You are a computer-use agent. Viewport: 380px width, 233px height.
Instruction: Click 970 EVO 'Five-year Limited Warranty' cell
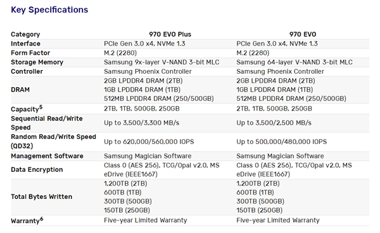click(x=278, y=220)
